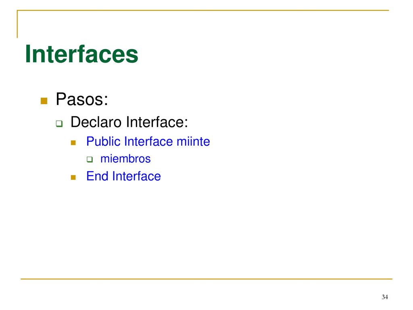Click the hollow square bullet beside Declaro Interface
The image size is (413, 310).
(59, 124)
